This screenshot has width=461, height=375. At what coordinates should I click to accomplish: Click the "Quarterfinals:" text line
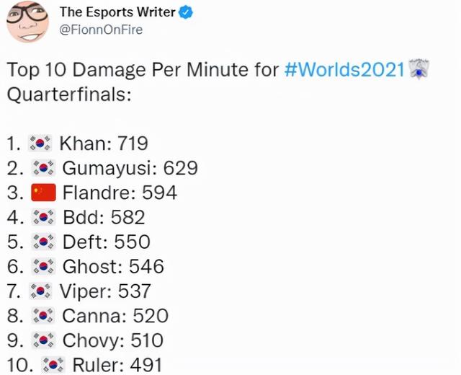[69, 95]
